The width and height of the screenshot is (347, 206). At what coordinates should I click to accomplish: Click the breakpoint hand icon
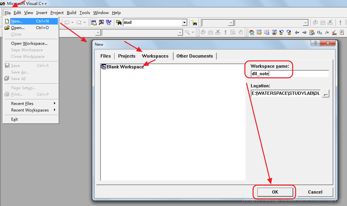click(241, 32)
